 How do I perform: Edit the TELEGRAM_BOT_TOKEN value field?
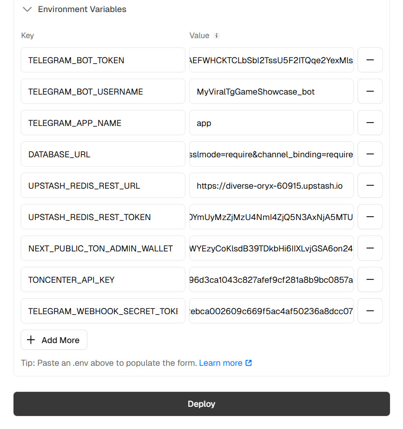(271, 60)
